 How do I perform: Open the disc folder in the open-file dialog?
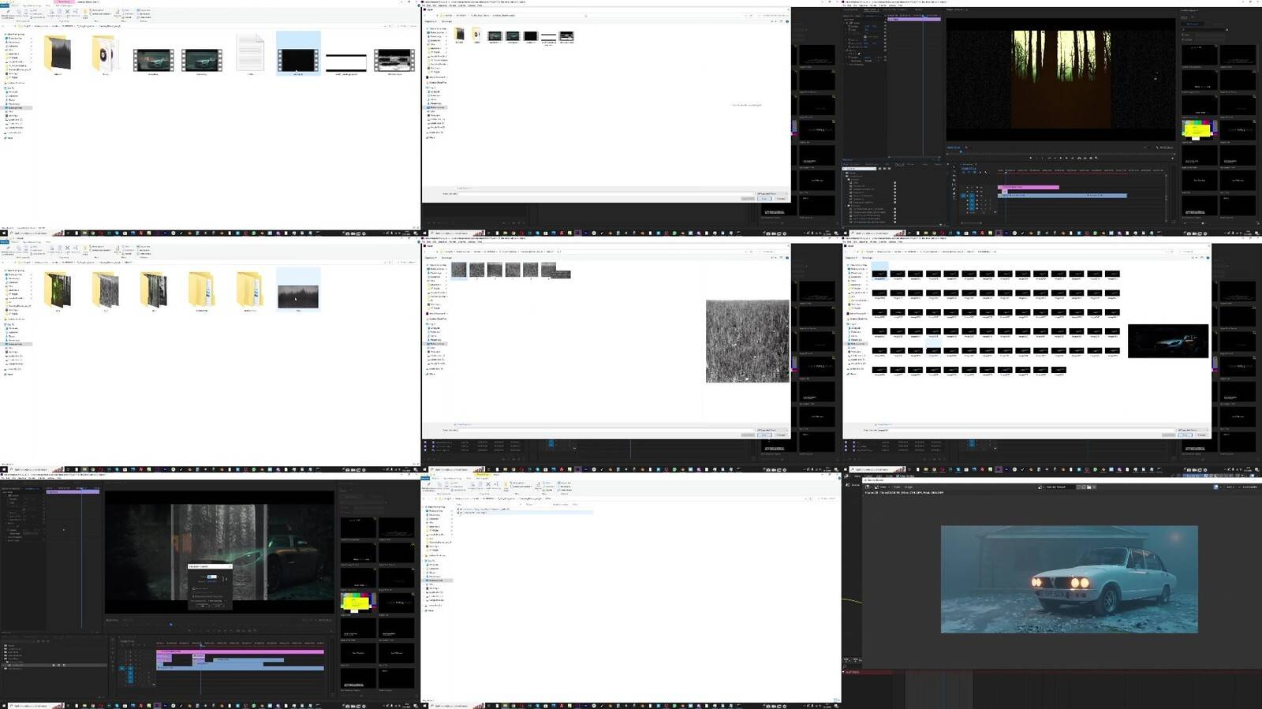[x=476, y=35]
